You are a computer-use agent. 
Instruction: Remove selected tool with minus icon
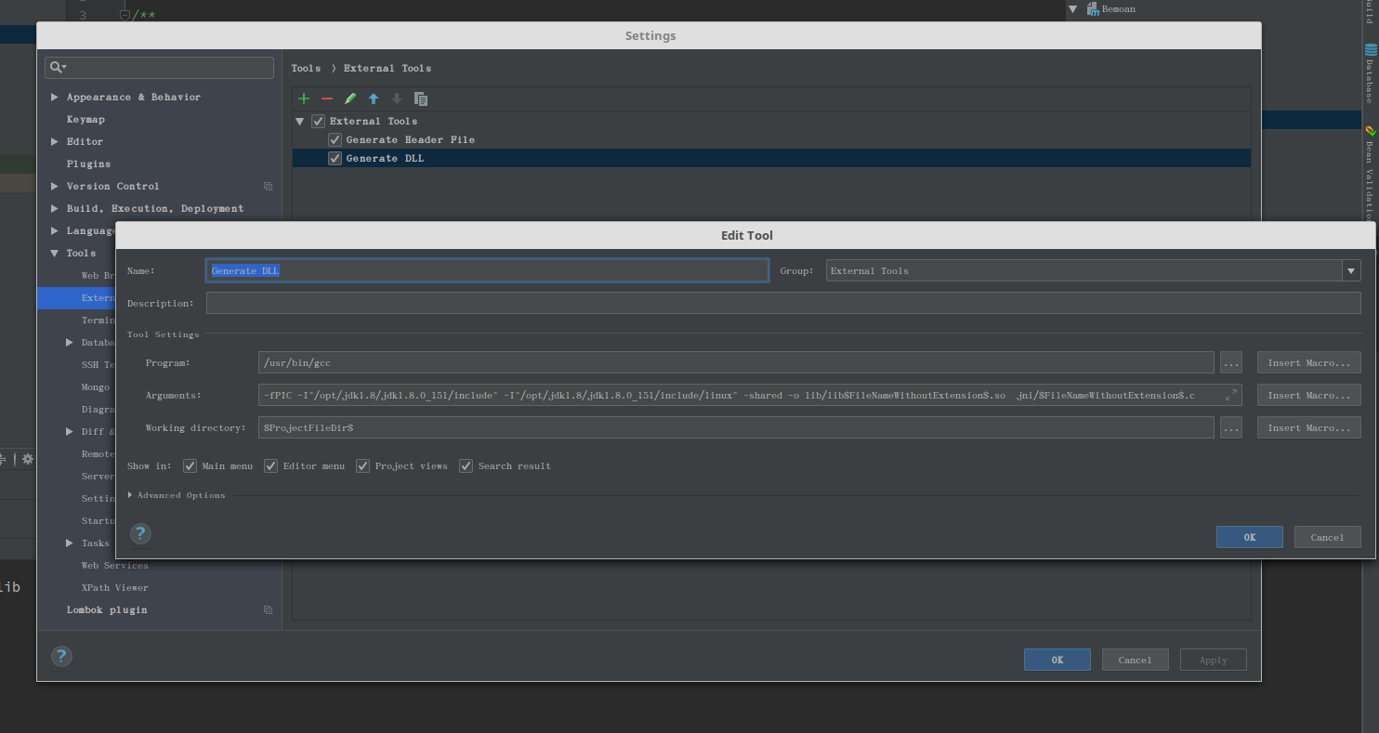click(327, 98)
